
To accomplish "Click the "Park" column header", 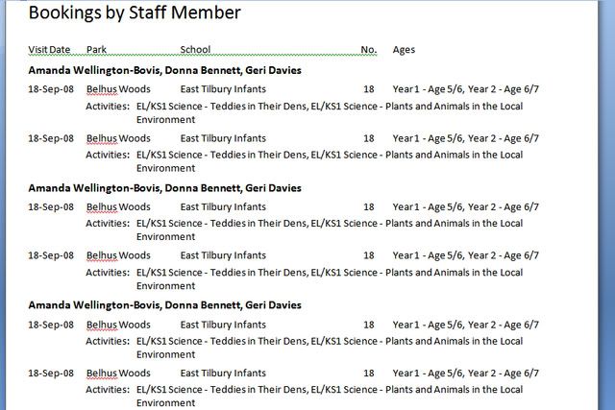I will tap(96, 50).
